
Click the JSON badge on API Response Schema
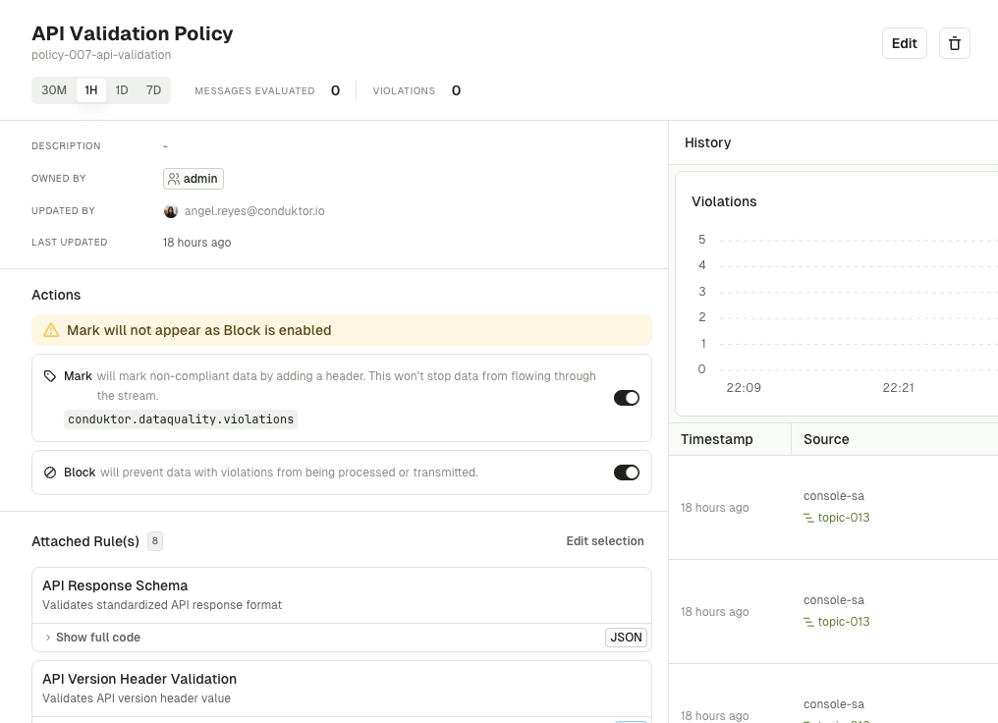[626, 638]
